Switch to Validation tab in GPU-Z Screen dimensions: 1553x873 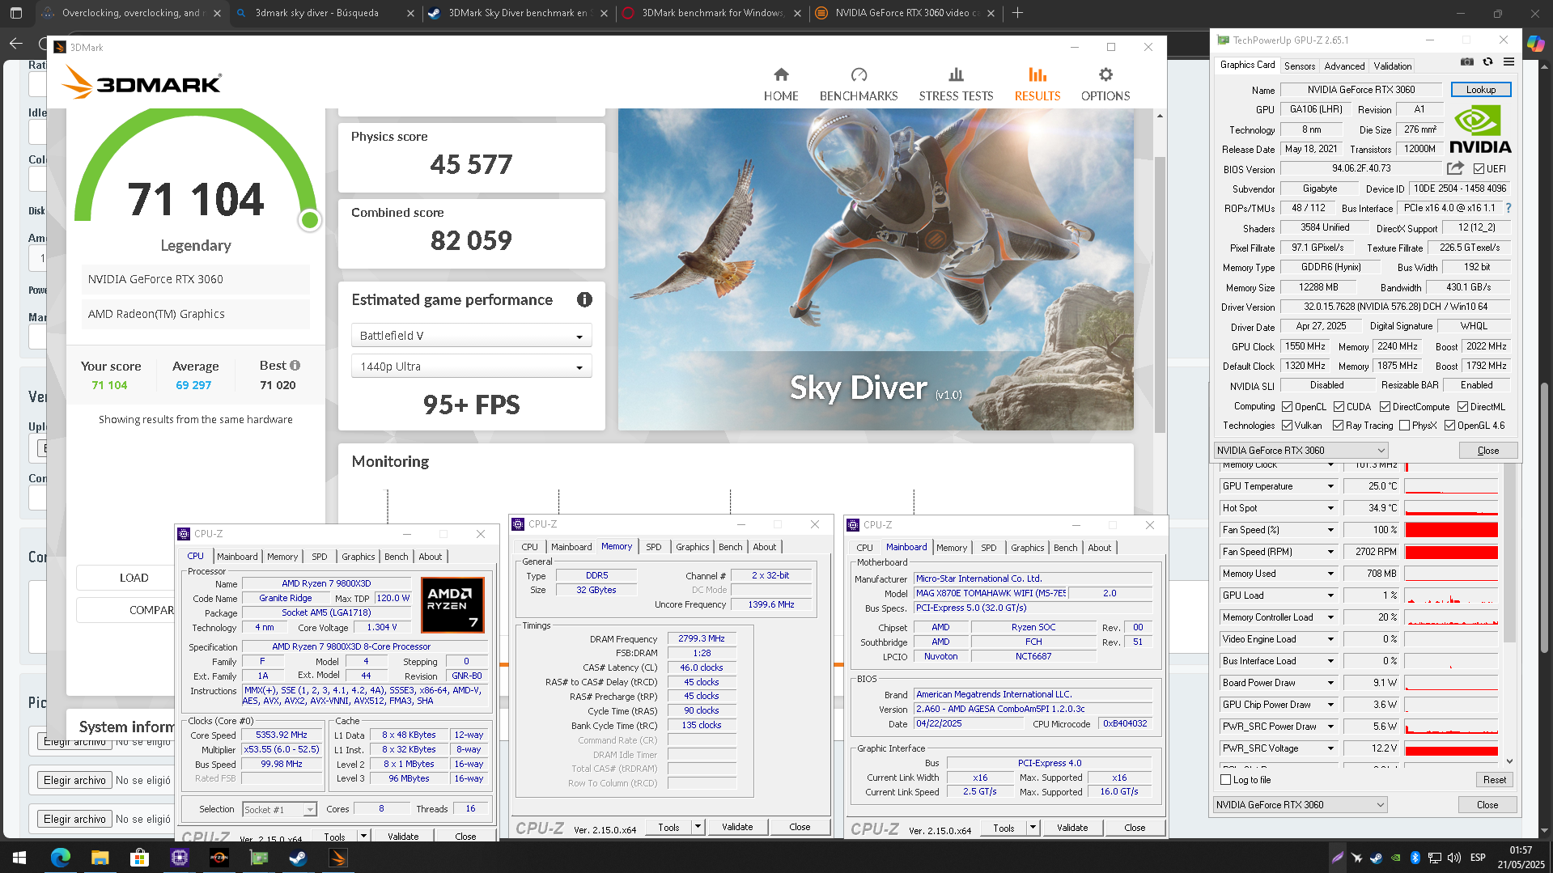click(1392, 66)
